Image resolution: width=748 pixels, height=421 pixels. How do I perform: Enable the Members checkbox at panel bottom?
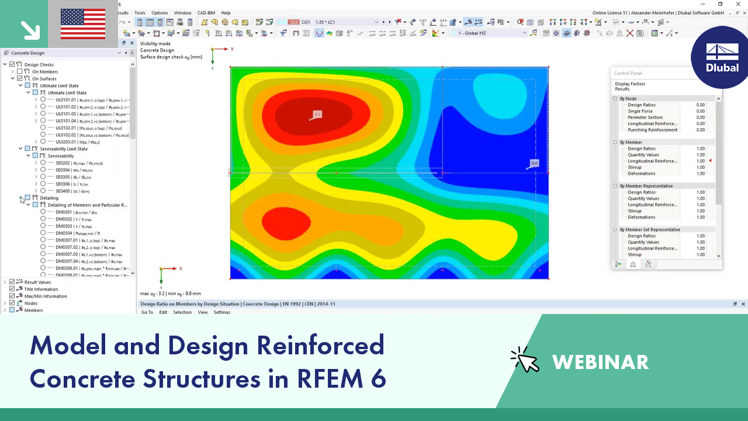[x=12, y=310]
